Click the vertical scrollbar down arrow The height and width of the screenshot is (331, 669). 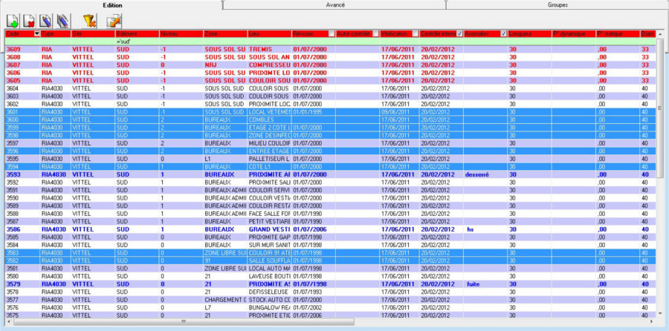[659, 315]
